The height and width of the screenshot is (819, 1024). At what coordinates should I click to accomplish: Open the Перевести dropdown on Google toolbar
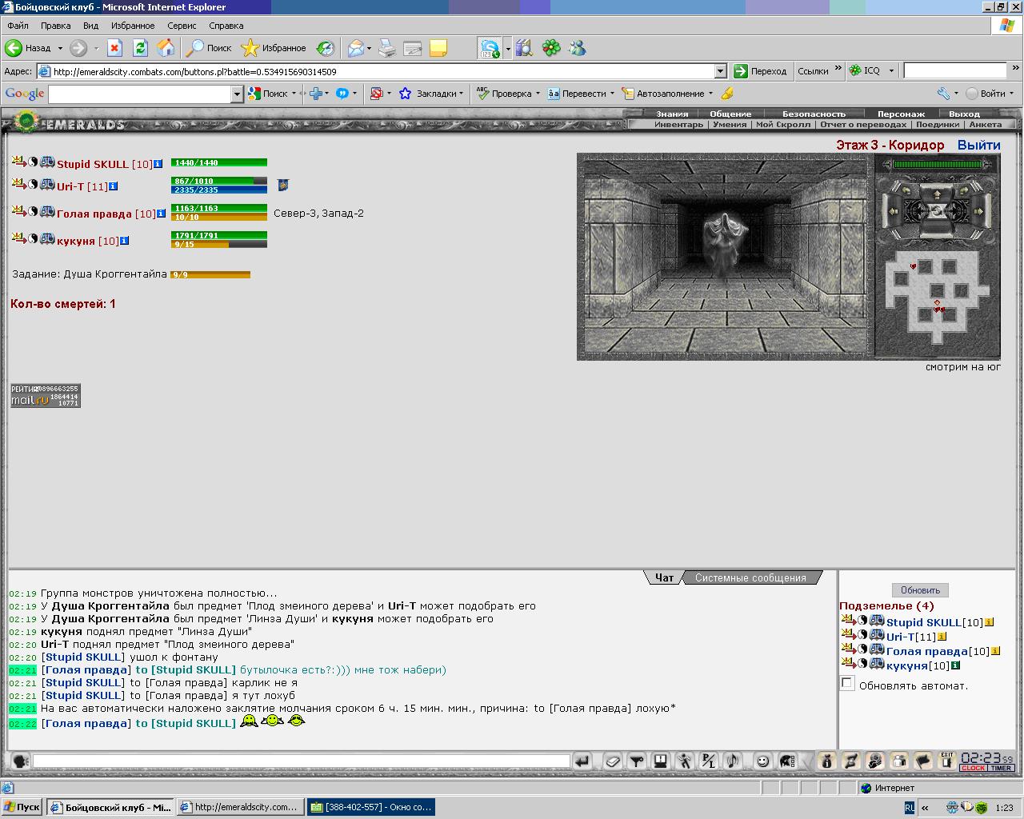(x=612, y=94)
